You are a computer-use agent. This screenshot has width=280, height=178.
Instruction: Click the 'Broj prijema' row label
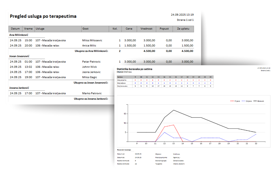122,80
